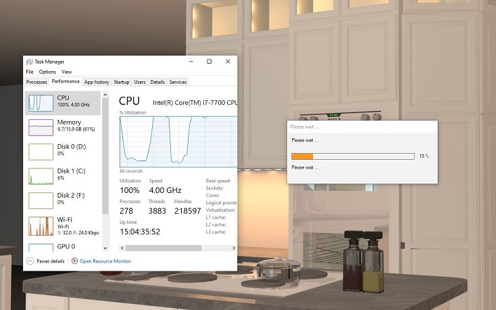
Task: Minimize the Task Manager window
Action: click(x=191, y=62)
